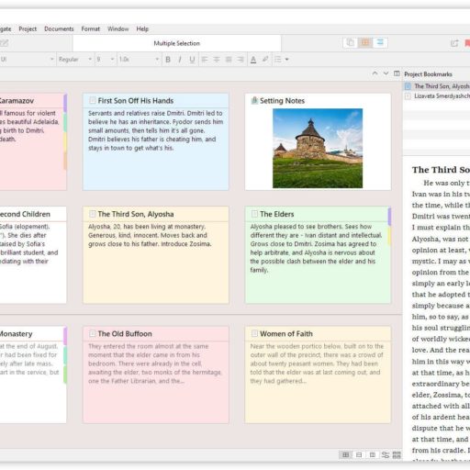The width and height of the screenshot is (470, 470).
Task: Select the Women of Faith index card
Action: (318, 375)
